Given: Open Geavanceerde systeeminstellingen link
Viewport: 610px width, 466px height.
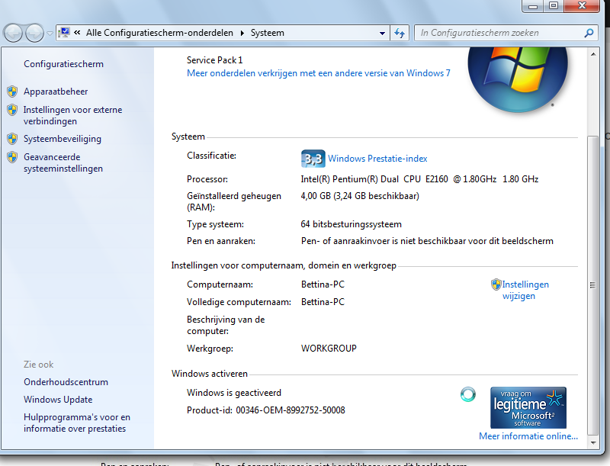Looking at the screenshot, I should 63,162.
